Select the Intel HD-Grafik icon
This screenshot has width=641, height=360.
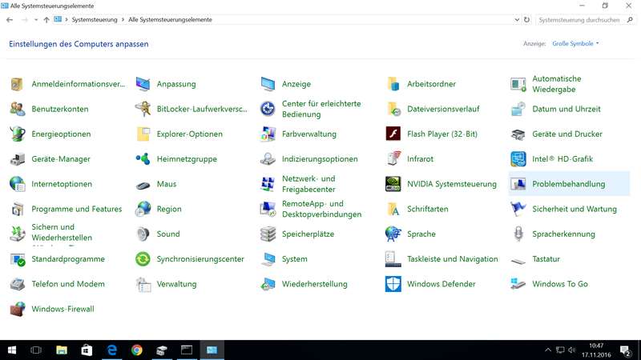click(518, 159)
